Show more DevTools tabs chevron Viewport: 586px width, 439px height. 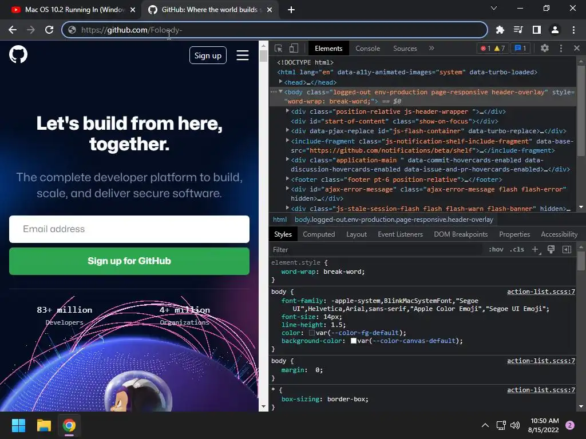(431, 48)
